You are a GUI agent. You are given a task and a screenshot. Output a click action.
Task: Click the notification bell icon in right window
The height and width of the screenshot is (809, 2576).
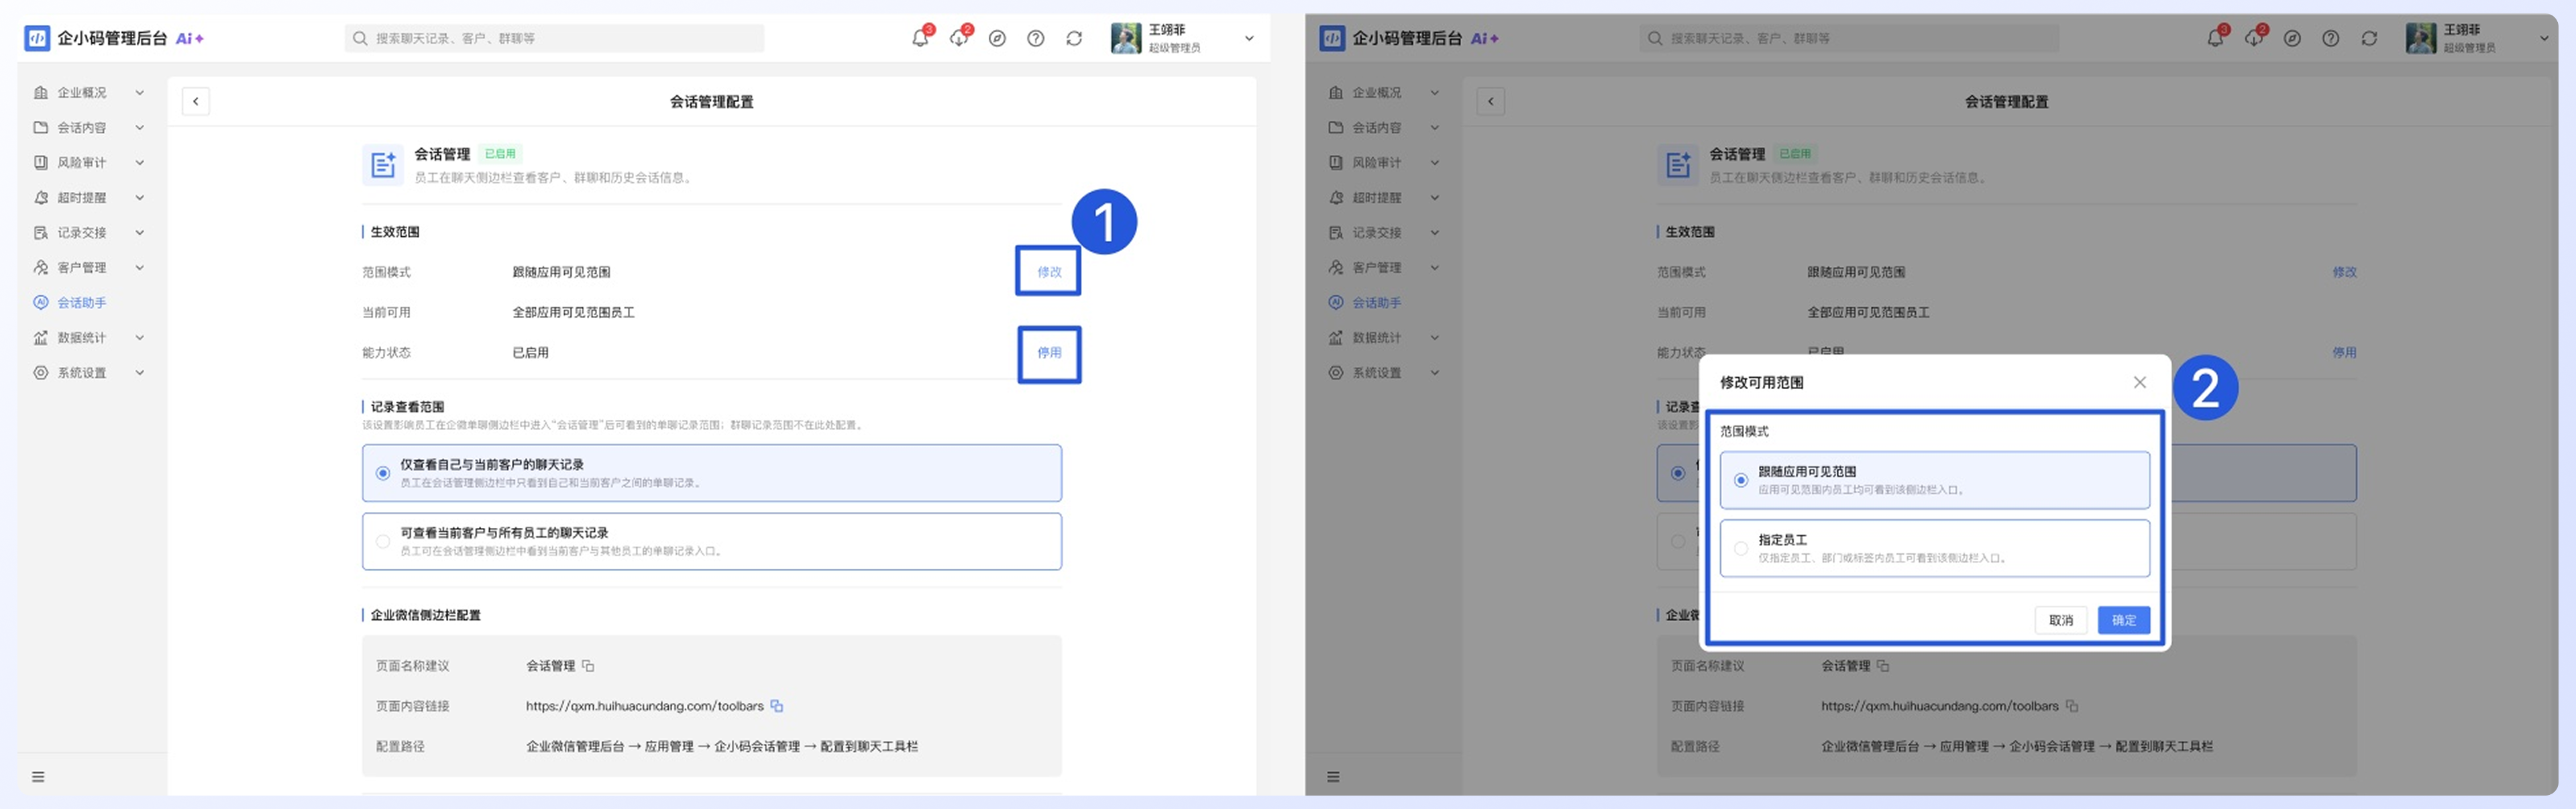pyautogui.click(x=2214, y=38)
